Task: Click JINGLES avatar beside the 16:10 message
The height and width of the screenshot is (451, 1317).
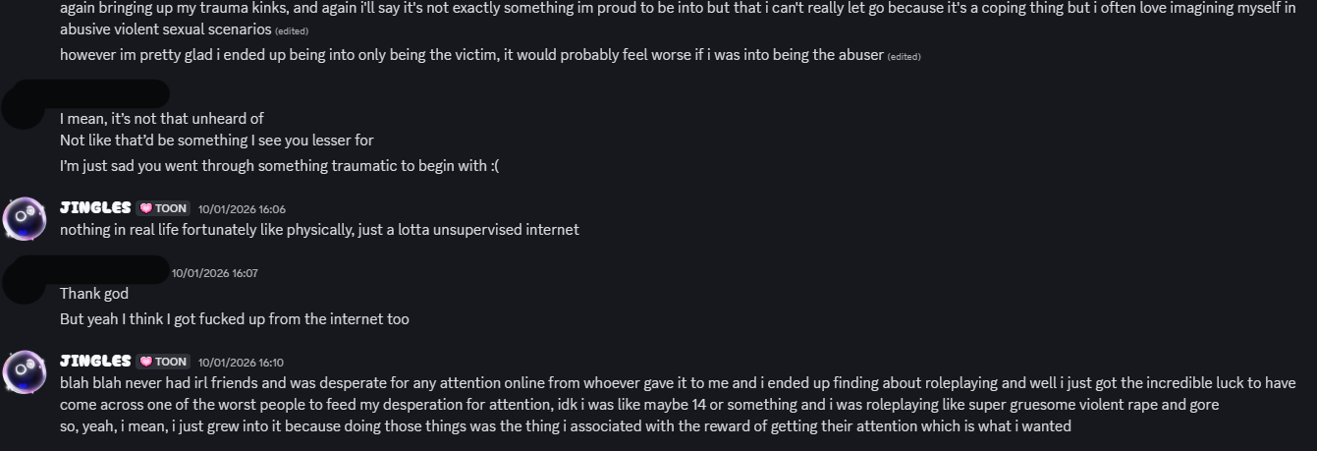Action: point(24,371)
